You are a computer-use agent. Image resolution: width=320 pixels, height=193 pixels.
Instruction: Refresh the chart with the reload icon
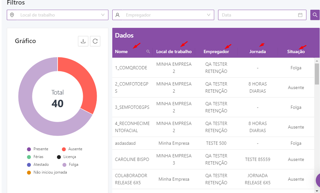pyautogui.click(x=95, y=41)
